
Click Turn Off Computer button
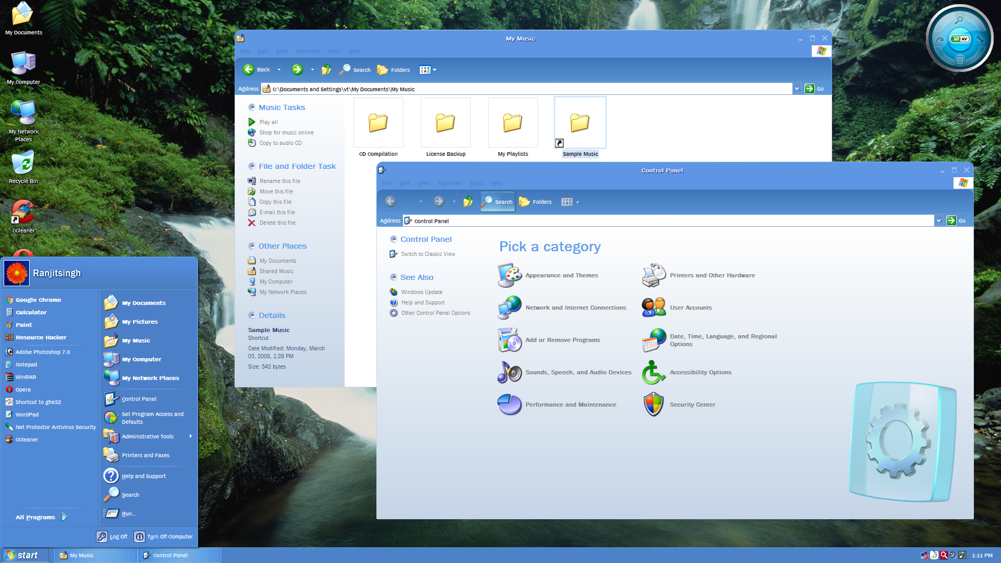pyautogui.click(x=163, y=536)
